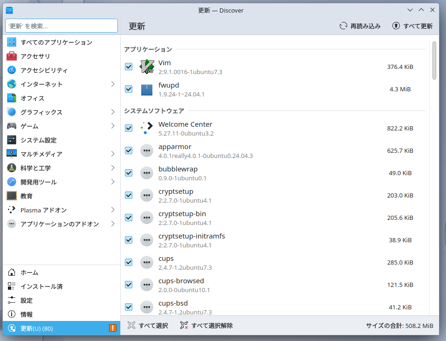Viewport: 446px width, 341px height.
Task: Uncheck the Vim update checkbox
Action: tap(129, 67)
